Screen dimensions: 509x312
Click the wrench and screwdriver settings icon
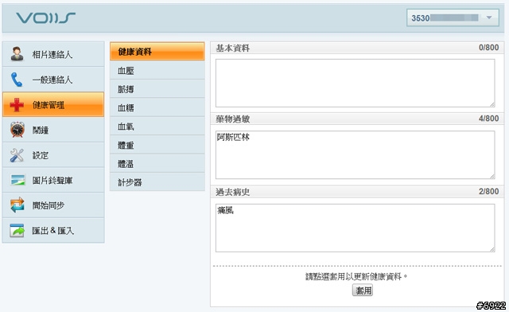[x=17, y=155]
